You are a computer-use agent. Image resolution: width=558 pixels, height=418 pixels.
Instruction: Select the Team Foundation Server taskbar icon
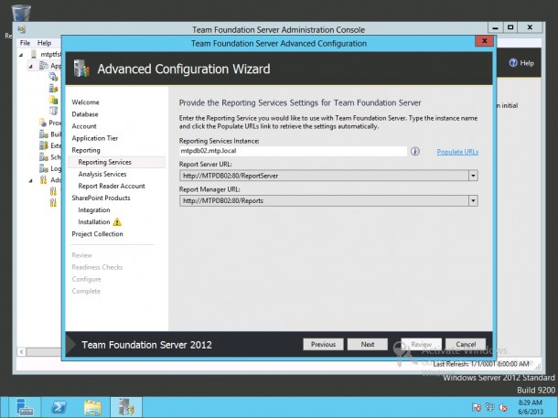point(126,407)
